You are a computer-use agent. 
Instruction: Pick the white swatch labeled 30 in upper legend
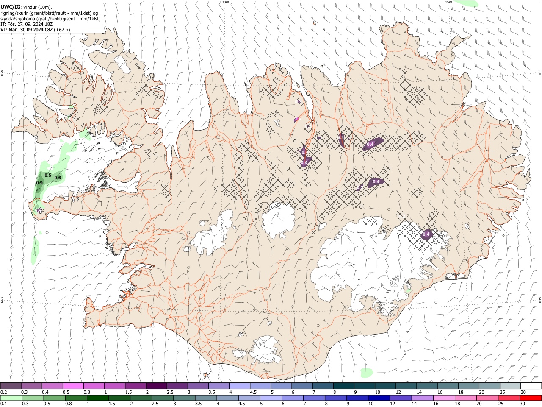coord(531,386)
